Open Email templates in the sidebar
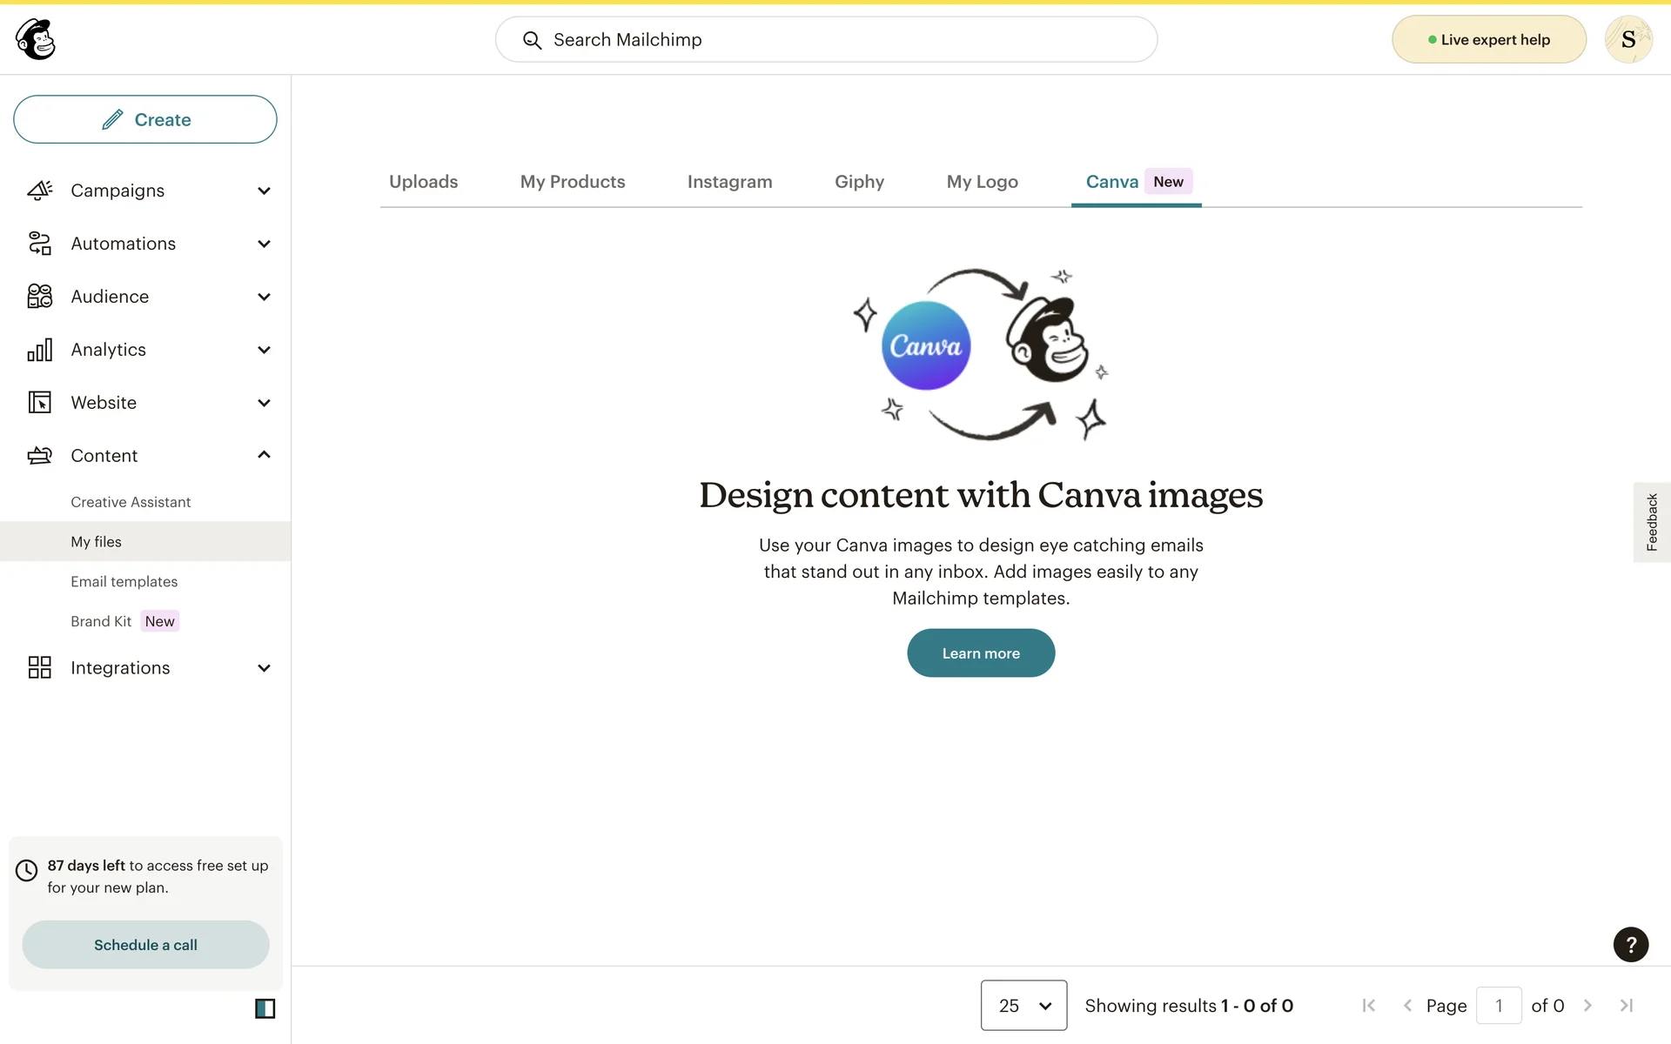The image size is (1671, 1044). 124,581
